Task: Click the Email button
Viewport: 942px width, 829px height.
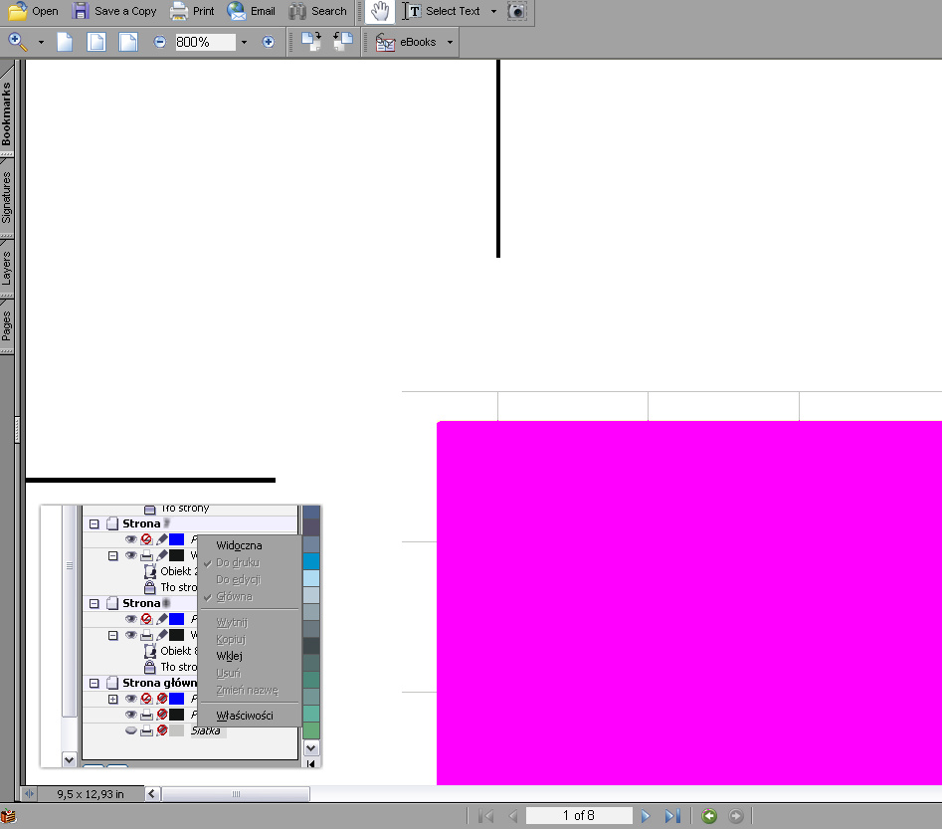Action: tap(251, 12)
